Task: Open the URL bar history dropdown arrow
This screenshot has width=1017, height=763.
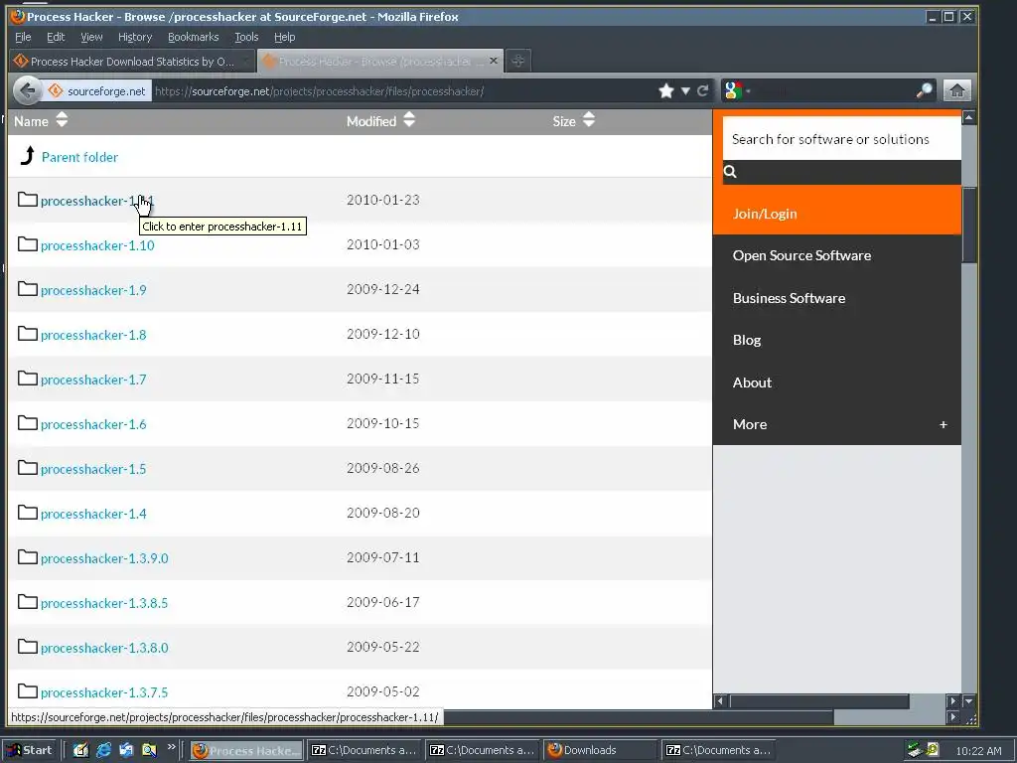Action: click(685, 90)
